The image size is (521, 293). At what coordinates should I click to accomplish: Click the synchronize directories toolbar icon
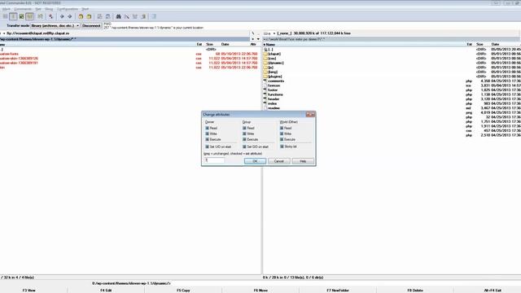click(135, 16)
